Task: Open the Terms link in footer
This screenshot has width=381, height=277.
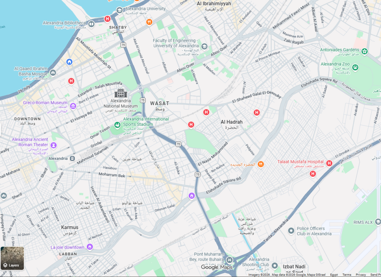Action: 347,275
